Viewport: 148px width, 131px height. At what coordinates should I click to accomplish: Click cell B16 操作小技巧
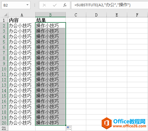50,101
